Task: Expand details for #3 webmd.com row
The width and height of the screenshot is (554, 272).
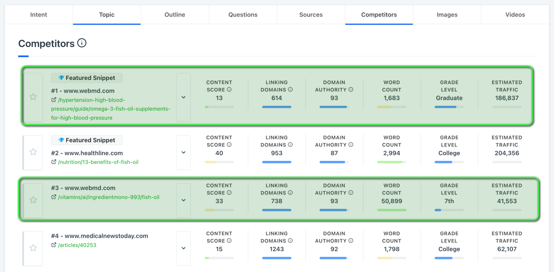Action: pos(183,200)
